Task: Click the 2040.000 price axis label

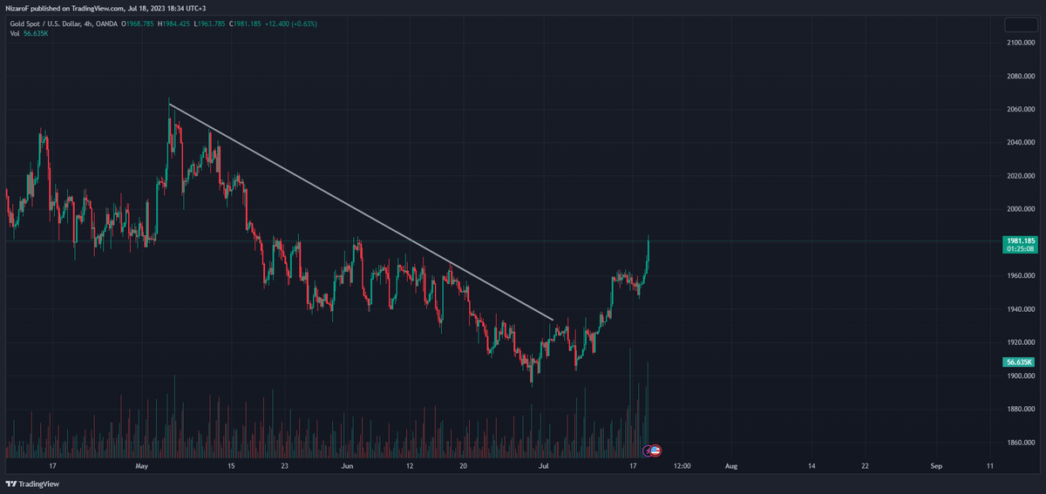Action: 1020,142
